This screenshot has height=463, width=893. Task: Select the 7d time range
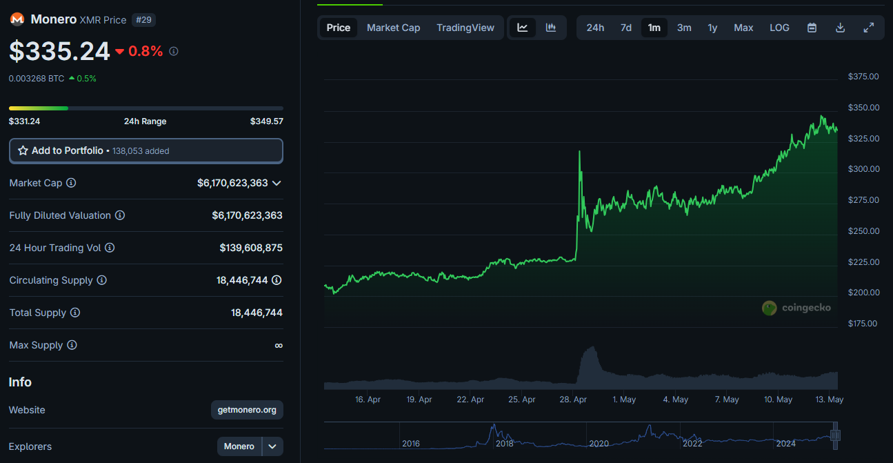(x=626, y=28)
